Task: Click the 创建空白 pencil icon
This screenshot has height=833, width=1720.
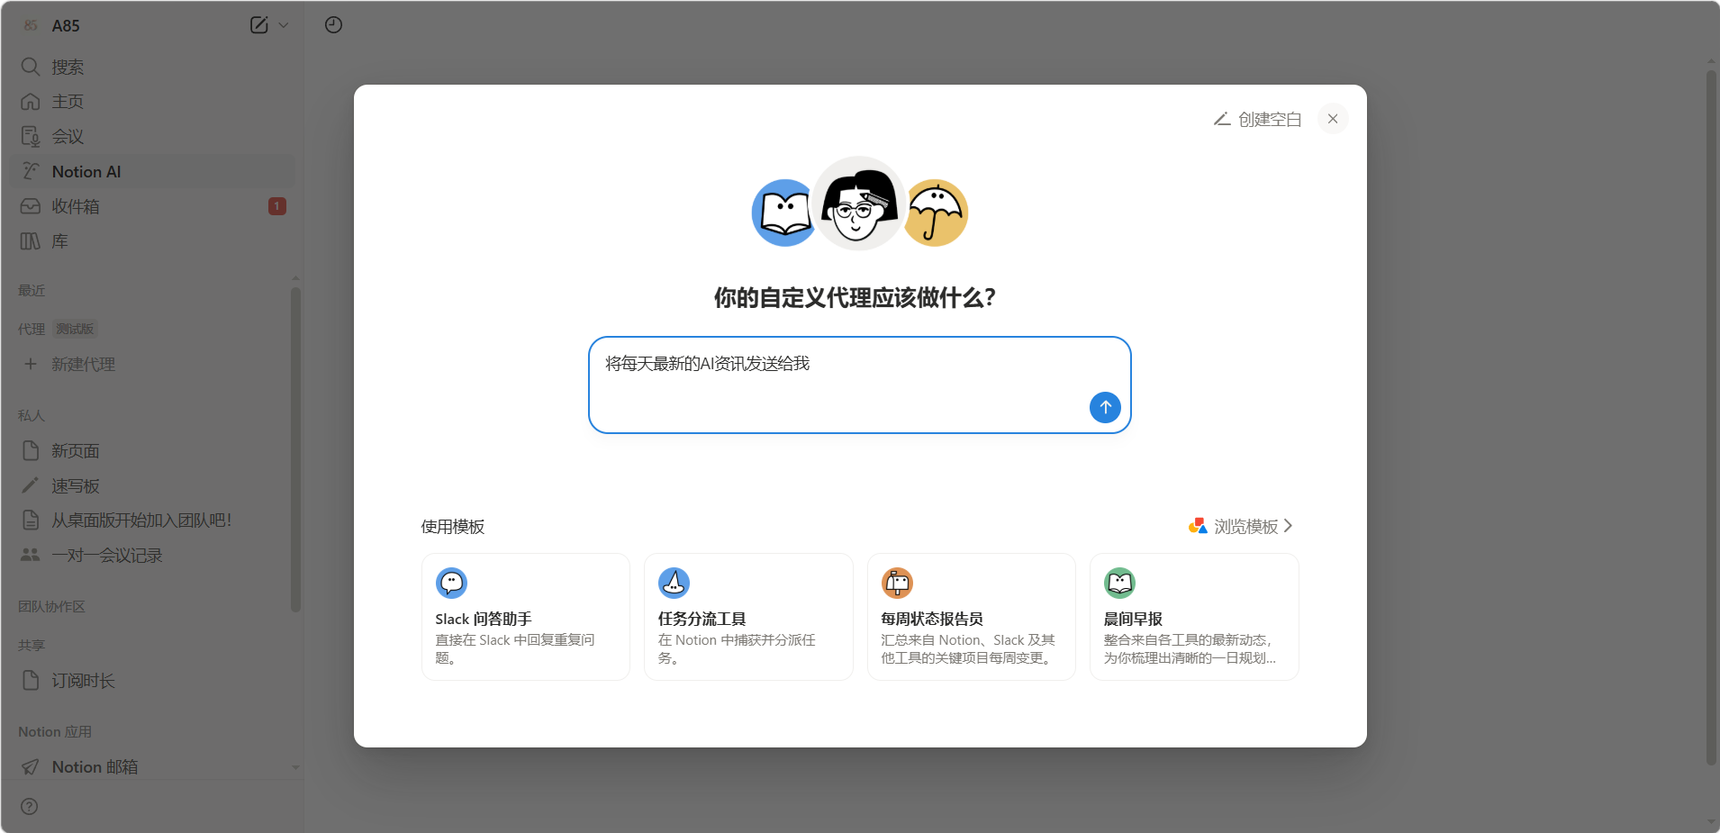Action: coord(1222,119)
